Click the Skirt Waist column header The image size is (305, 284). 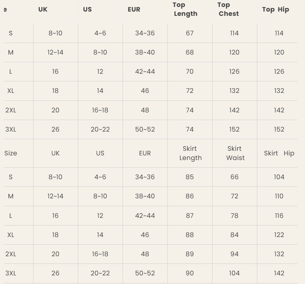[x=235, y=153]
